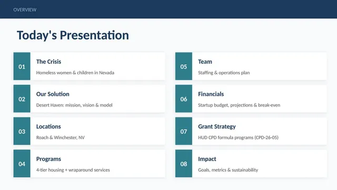The width and height of the screenshot is (337, 190).
Task: Click "Roach & Winchester, NV" text
Action: click(x=61, y=137)
